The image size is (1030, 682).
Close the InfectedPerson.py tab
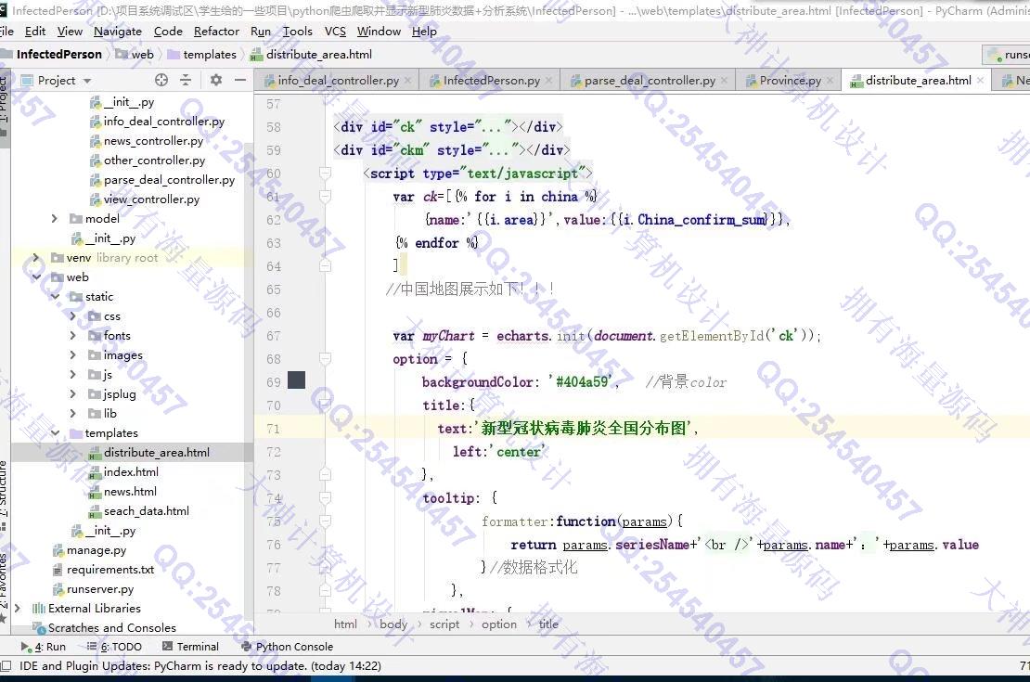[549, 80]
